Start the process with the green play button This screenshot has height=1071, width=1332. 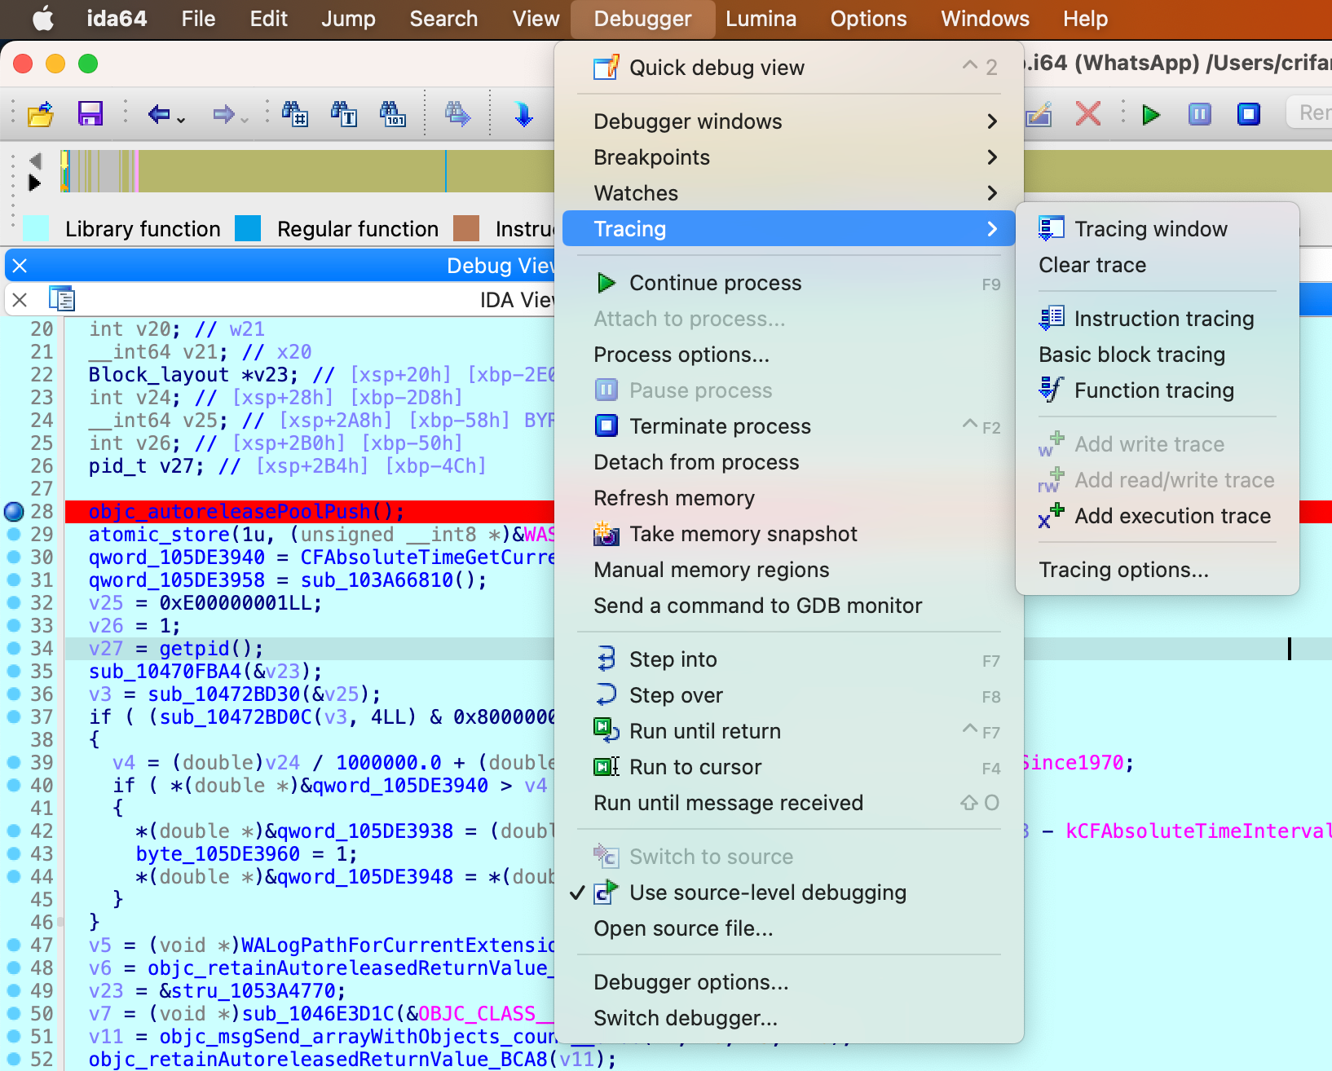click(x=1151, y=114)
